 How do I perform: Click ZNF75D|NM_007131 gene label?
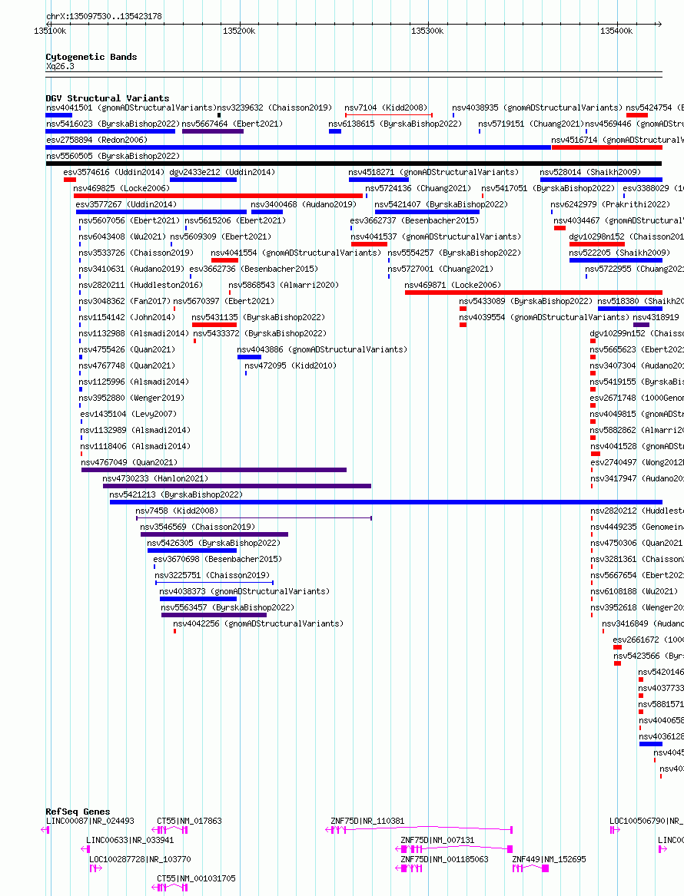(x=437, y=841)
